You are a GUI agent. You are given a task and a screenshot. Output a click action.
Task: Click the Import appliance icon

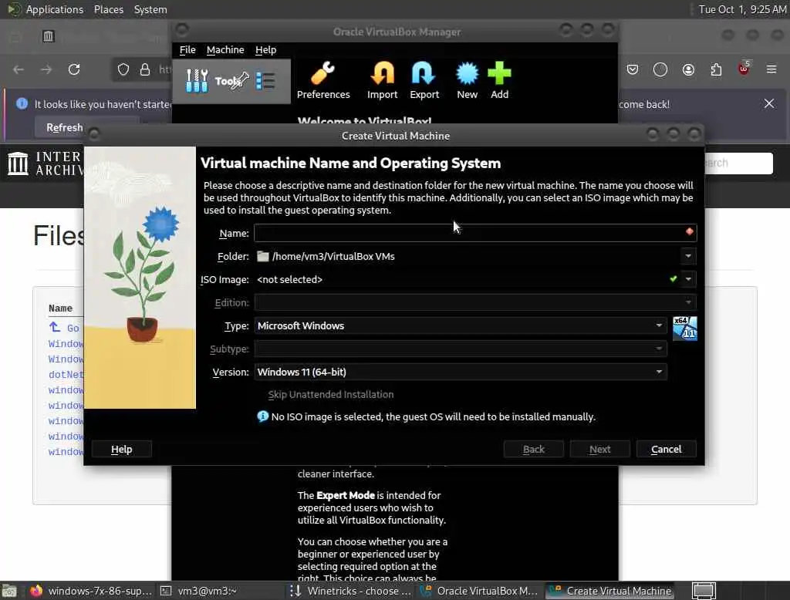coord(383,73)
